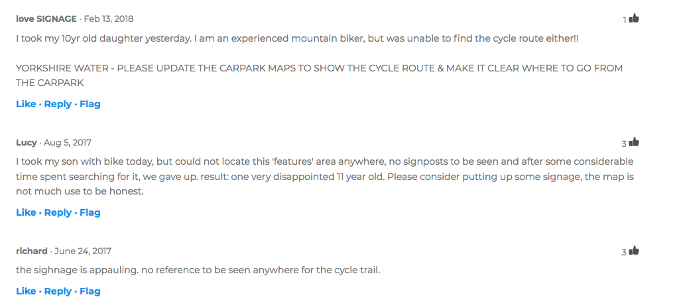
Task: Click thumbs-up icon on love SIGNAGE's comment
Action: tap(634, 19)
